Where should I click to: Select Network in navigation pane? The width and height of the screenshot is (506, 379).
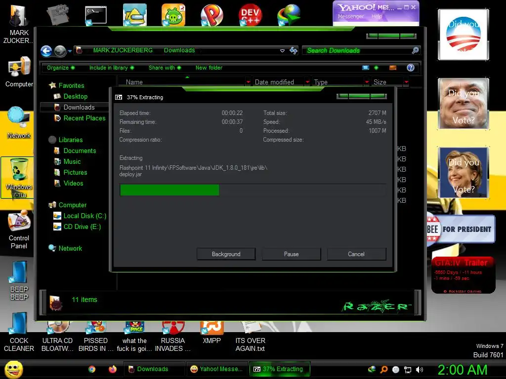70,249
